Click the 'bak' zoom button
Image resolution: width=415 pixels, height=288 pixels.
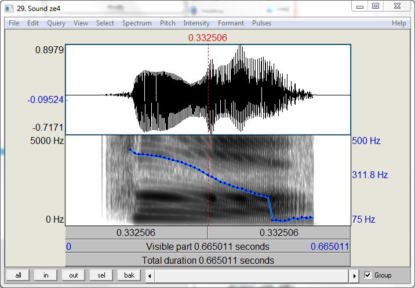click(x=129, y=275)
